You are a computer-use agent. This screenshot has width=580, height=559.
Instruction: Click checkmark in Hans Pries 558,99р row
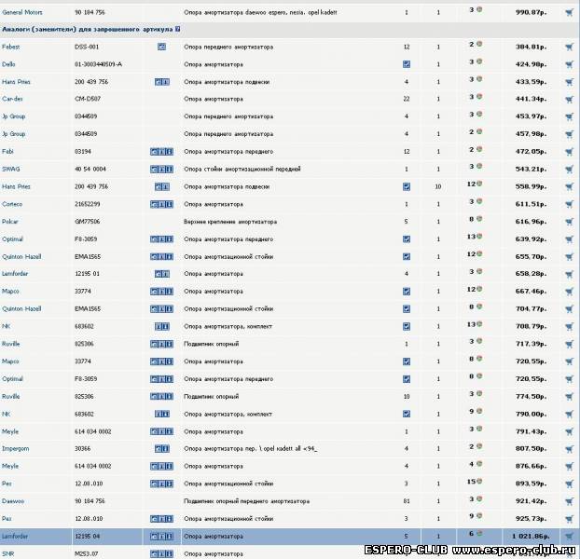407,186
